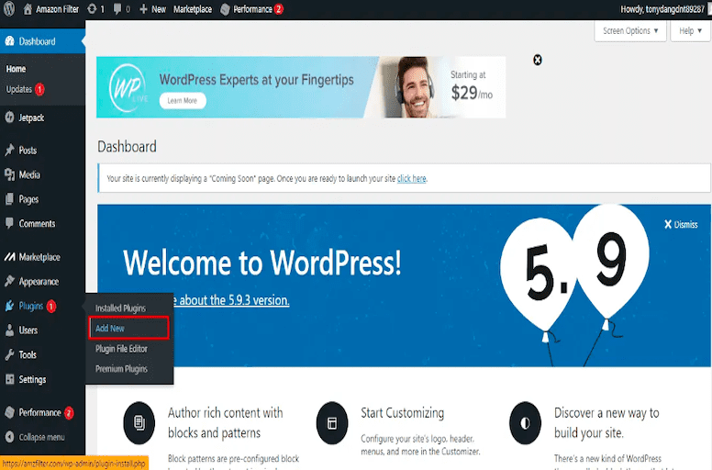The image size is (712, 470).
Task: Open Home under Dashboard menu
Action: pos(16,69)
